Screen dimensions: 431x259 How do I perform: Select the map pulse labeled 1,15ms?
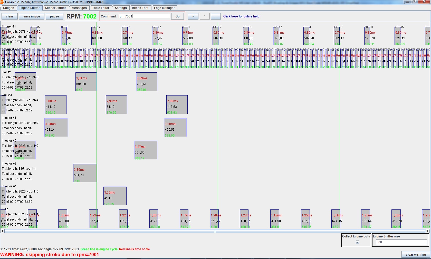pos(184,219)
